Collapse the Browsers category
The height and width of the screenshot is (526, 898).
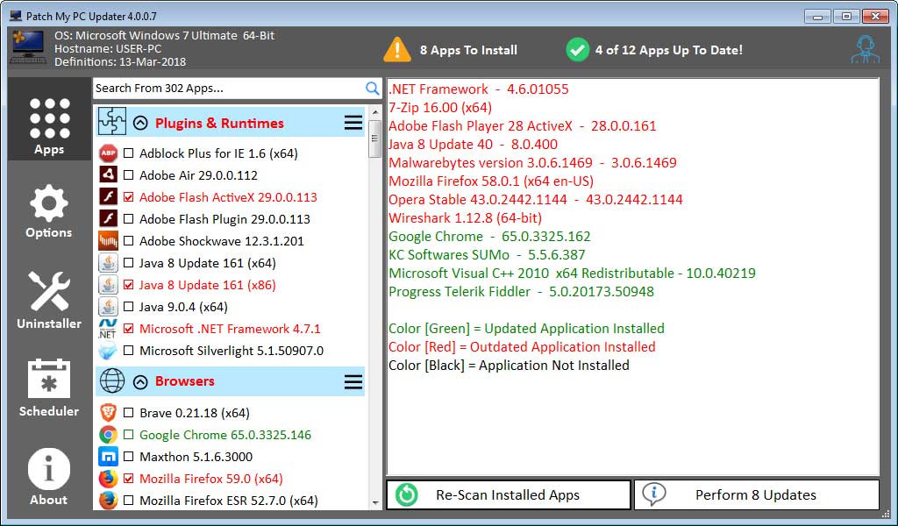140,381
